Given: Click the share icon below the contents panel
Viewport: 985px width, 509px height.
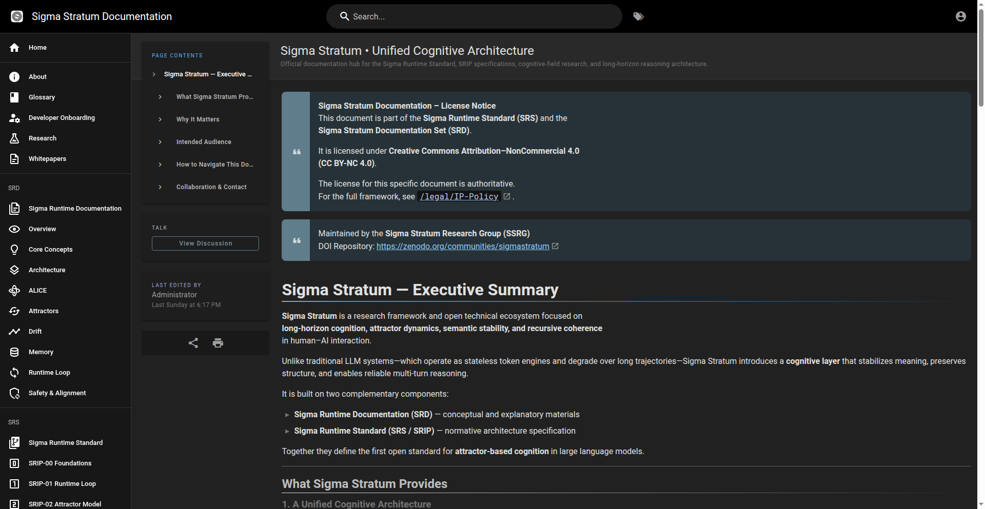Looking at the screenshot, I should point(193,343).
